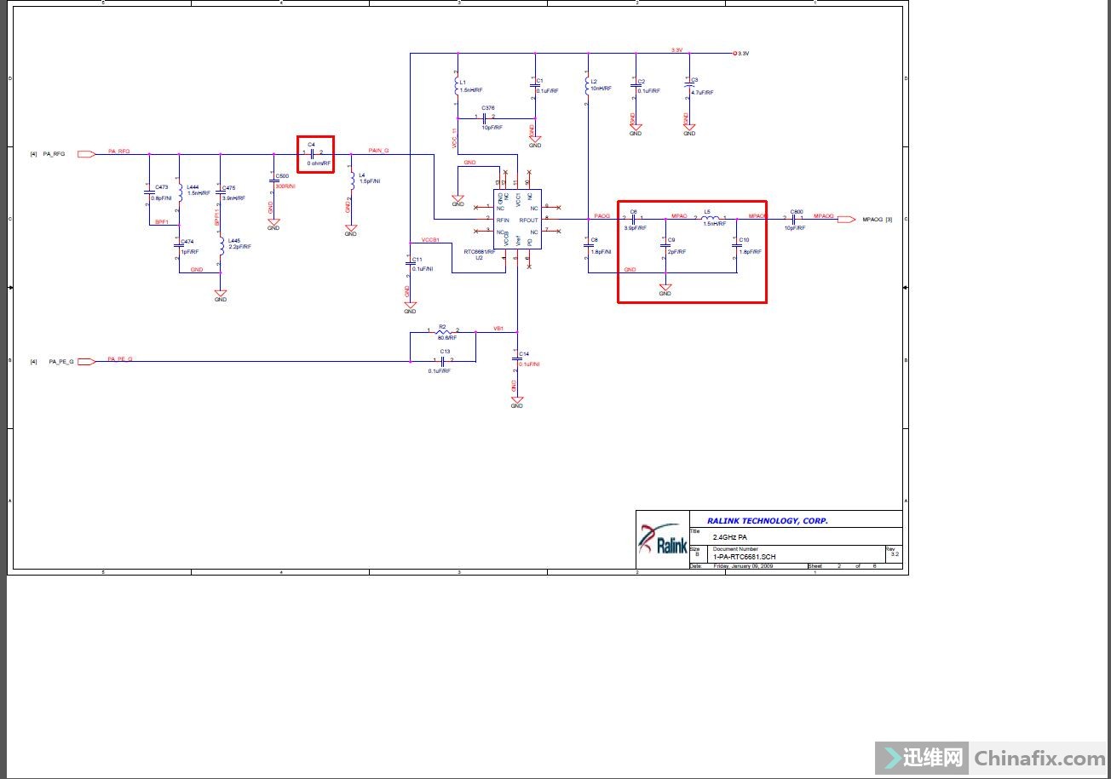Viewport: 1111px width, 779px height.
Task: Click capacitor C11 0.1uF/NI
Action: tap(411, 263)
